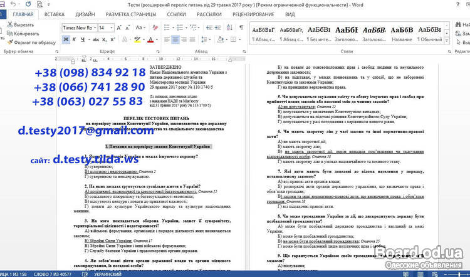
Task: Adjust zoom slider in status bar
Action: point(458,274)
